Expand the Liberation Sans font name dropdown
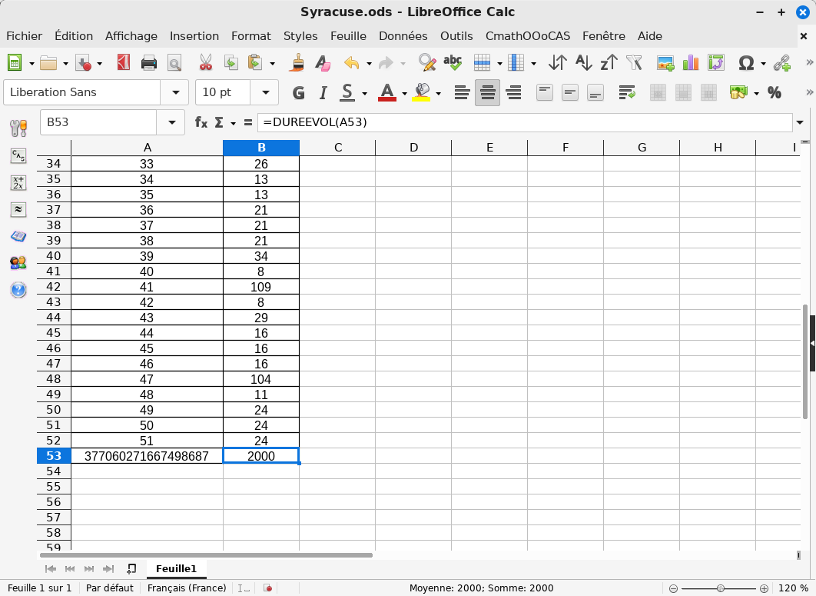The height and width of the screenshot is (596, 816). tap(174, 92)
